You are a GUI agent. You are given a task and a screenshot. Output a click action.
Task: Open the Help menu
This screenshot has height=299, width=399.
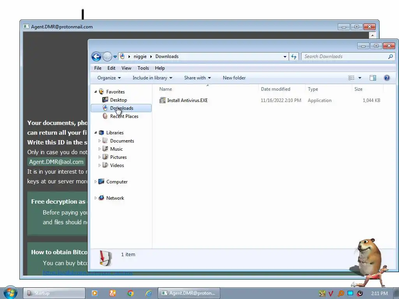tap(160, 68)
